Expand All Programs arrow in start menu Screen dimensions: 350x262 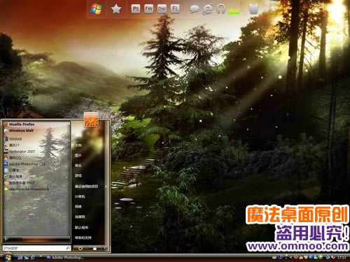coord(6,239)
